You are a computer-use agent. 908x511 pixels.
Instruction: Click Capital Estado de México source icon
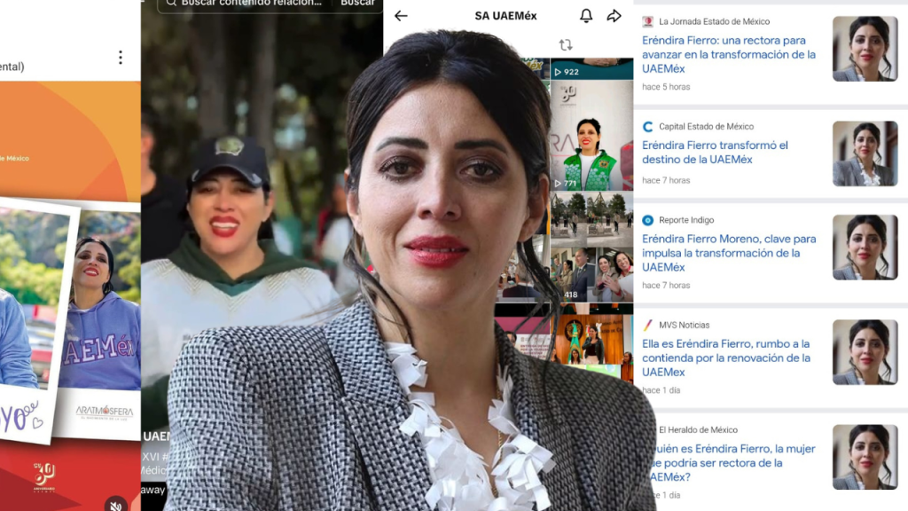[x=648, y=127]
